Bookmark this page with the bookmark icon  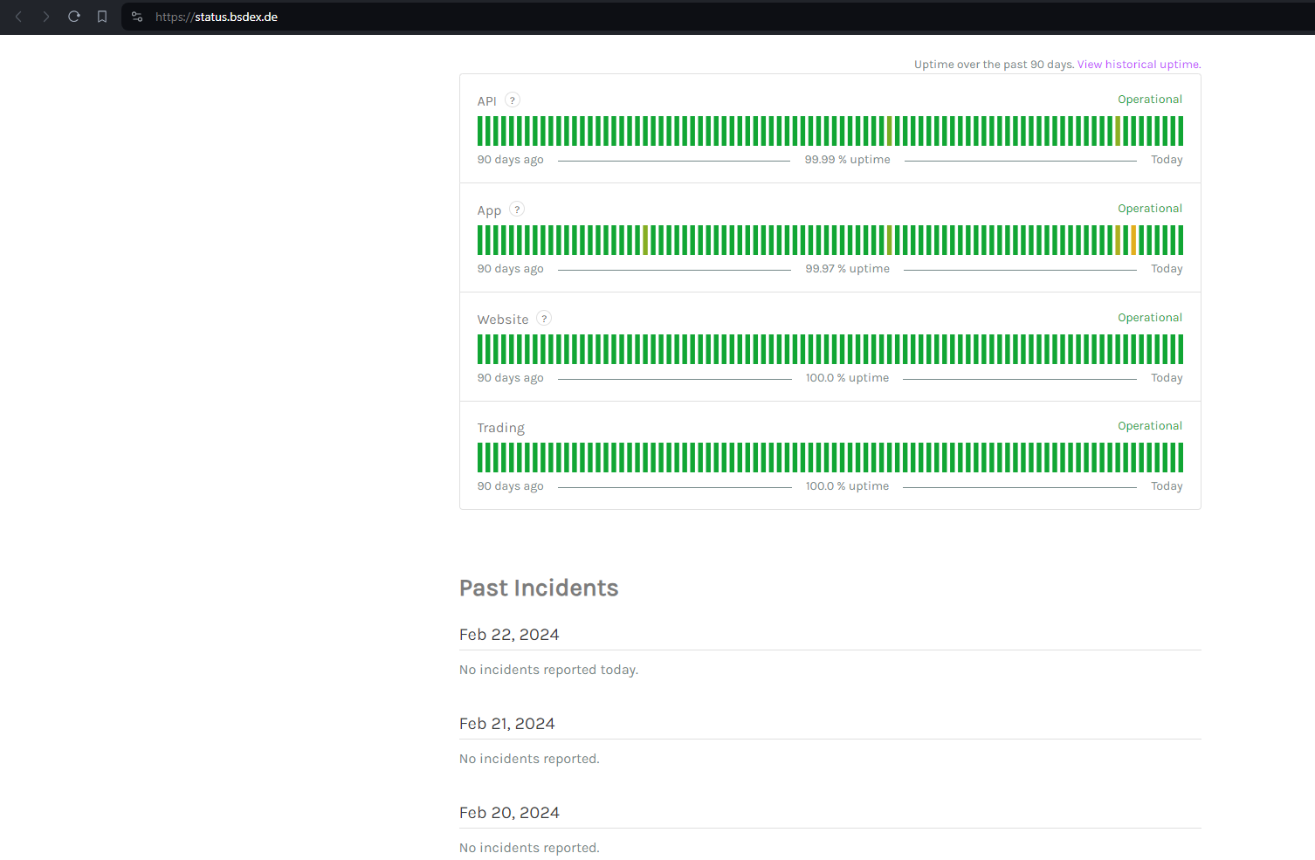pyautogui.click(x=102, y=17)
